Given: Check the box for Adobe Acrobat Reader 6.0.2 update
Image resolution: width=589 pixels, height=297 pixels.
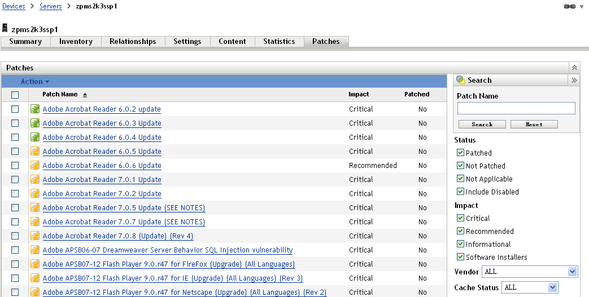Looking at the screenshot, I should click(15, 109).
